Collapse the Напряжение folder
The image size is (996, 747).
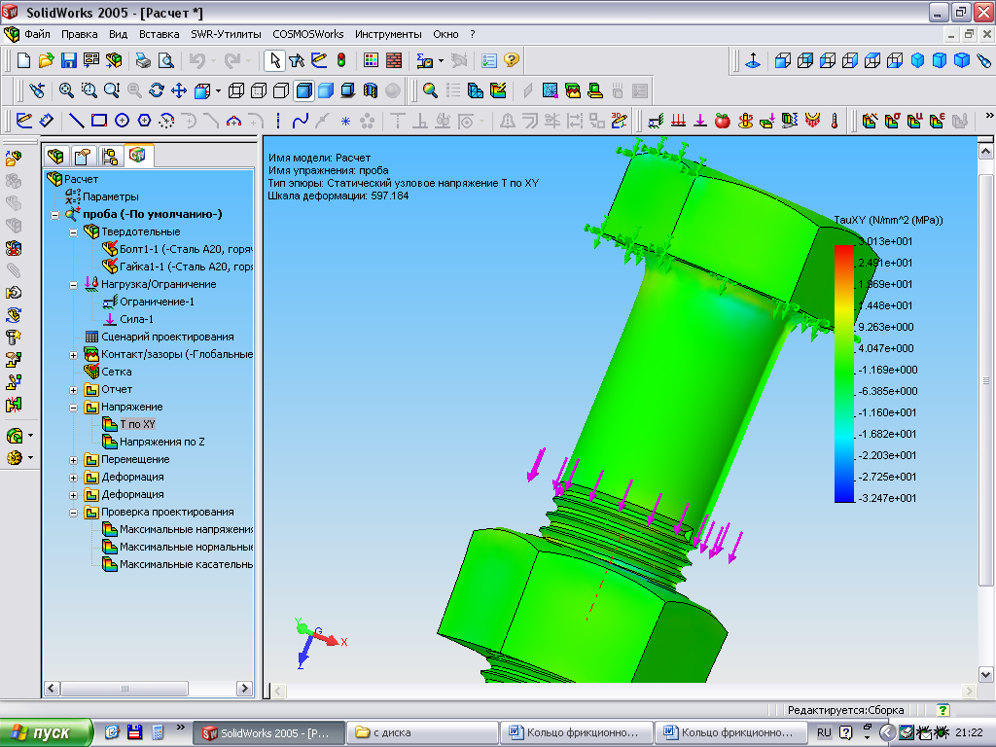[73, 408]
